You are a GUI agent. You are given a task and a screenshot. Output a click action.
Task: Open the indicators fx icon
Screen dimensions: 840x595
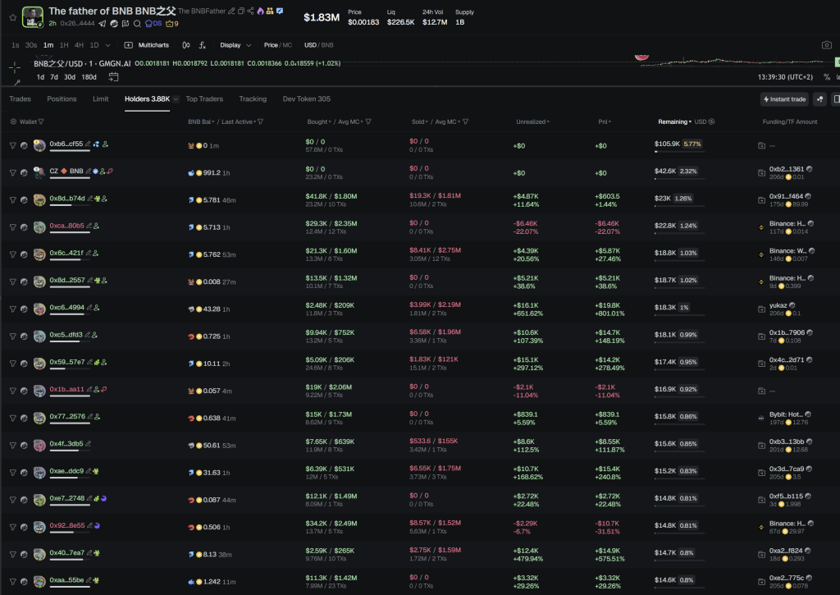(203, 45)
